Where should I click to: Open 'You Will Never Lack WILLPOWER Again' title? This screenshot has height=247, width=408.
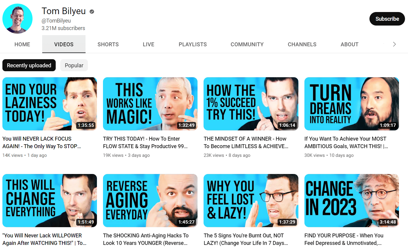click(45, 239)
